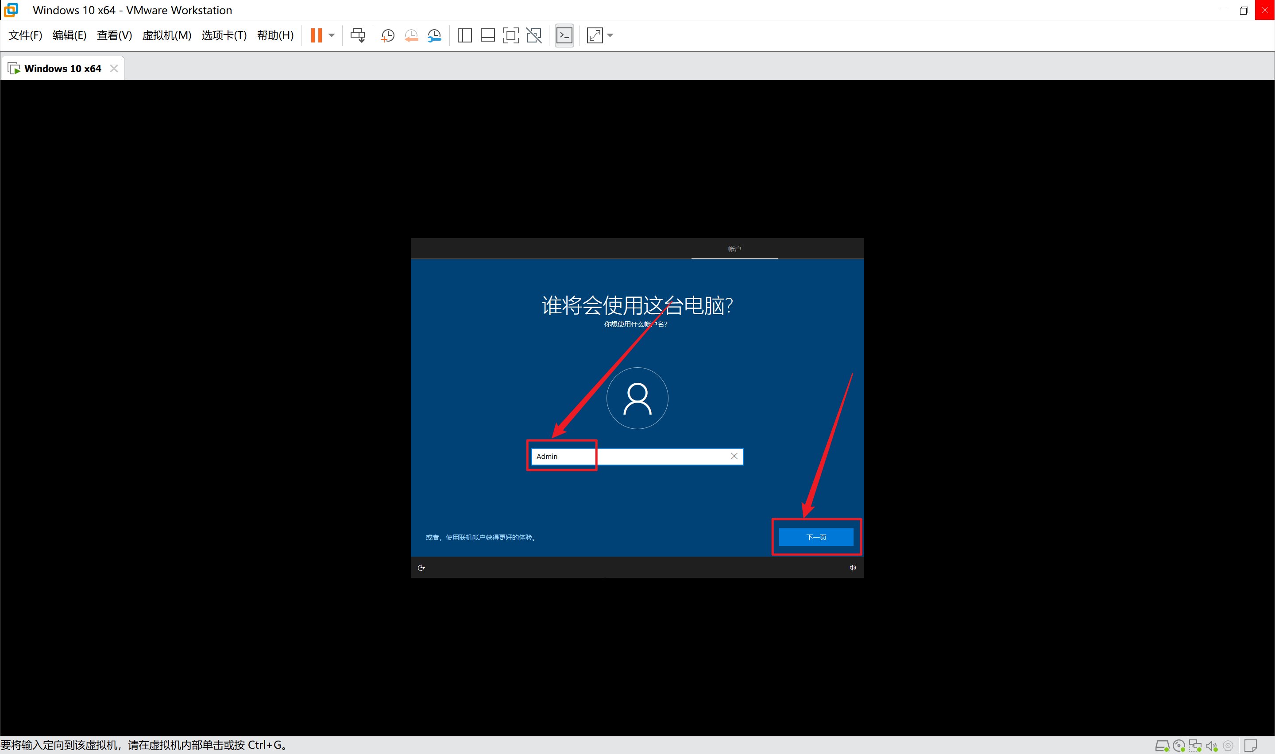
Task: Click the network adapter status icon
Action: (x=1195, y=745)
